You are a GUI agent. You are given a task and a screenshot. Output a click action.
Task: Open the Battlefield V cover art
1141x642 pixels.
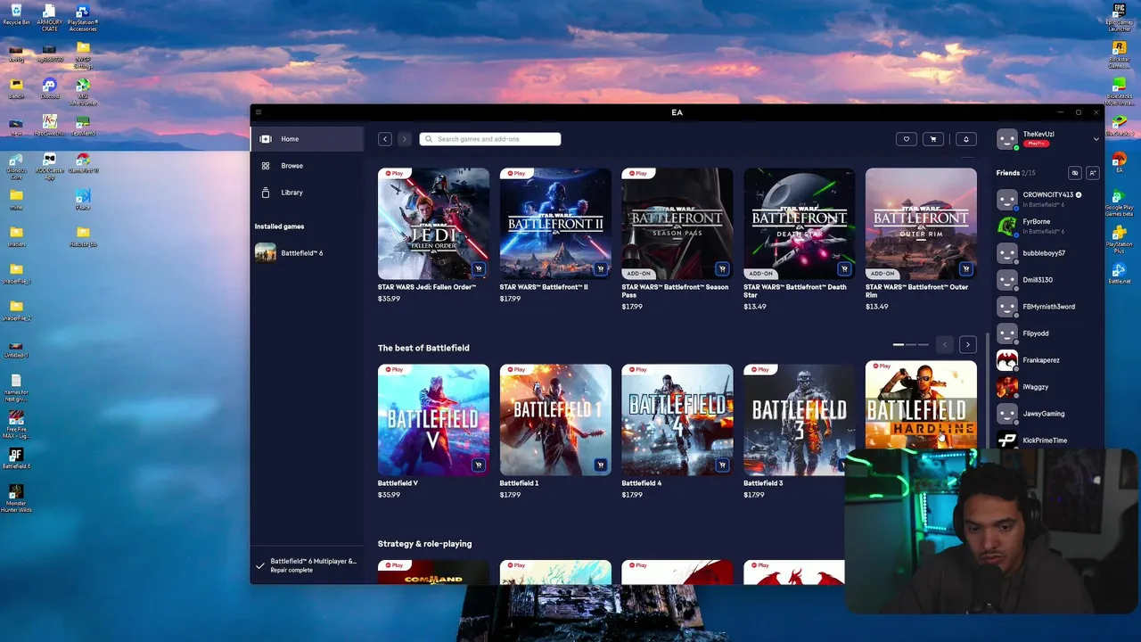pos(433,420)
